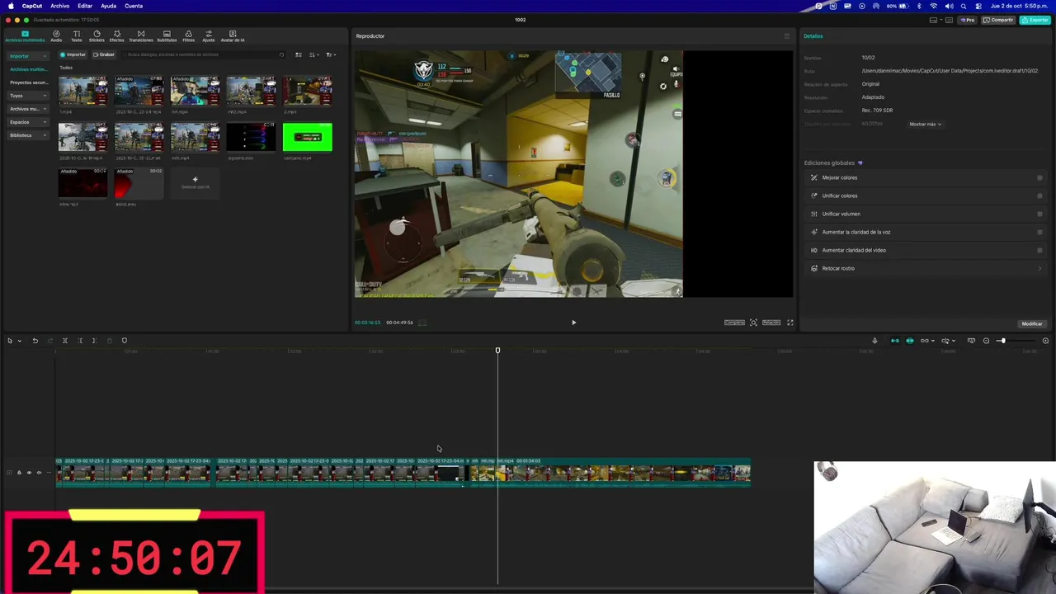The image size is (1056, 594).
Task: Open the Cuenta menu
Action: pyautogui.click(x=134, y=6)
